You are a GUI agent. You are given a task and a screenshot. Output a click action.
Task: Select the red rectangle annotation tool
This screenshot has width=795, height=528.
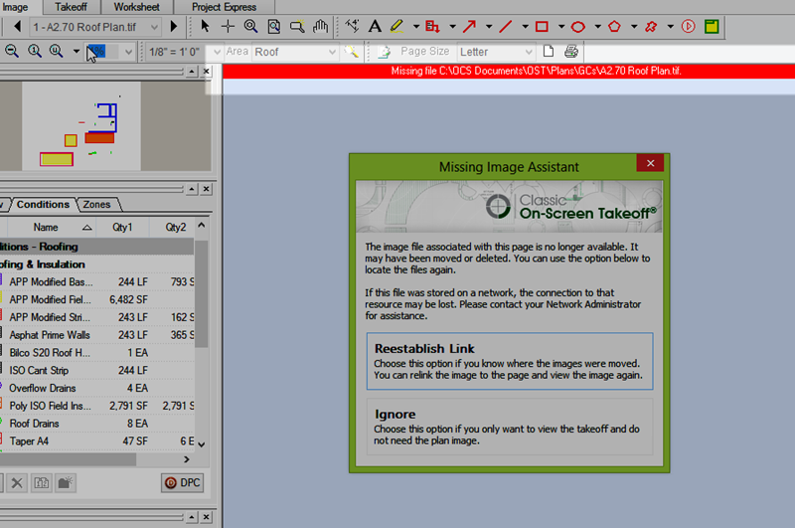542,27
